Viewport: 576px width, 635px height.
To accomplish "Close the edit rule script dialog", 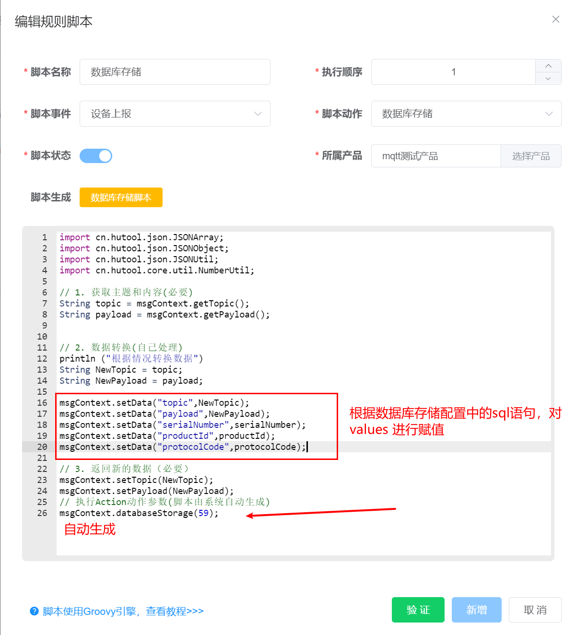I will click(x=555, y=19).
